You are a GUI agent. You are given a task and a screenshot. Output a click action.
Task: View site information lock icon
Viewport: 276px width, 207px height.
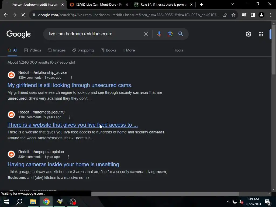pyautogui.click(x=34, y=15)
